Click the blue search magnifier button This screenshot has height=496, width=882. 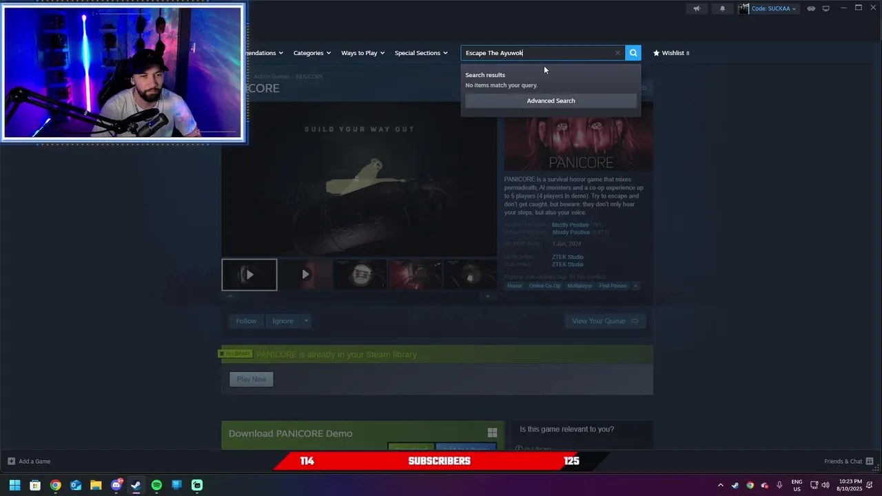tap(633, 53)
